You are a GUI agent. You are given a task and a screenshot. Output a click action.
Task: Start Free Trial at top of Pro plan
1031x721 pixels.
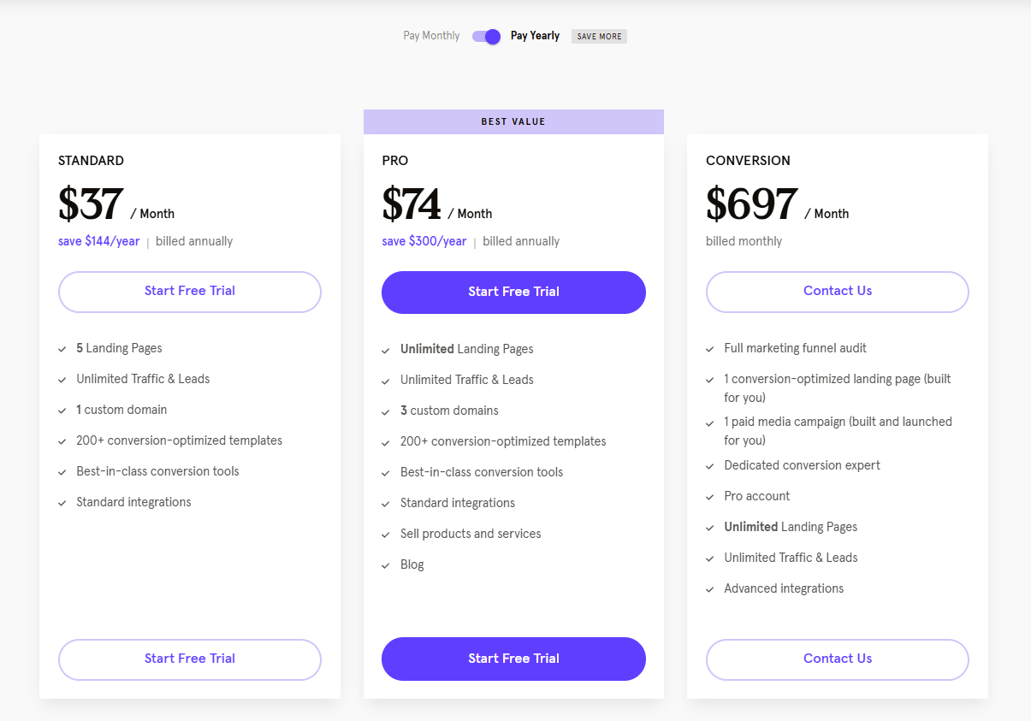pyautogui.click(x=513, y=293)
